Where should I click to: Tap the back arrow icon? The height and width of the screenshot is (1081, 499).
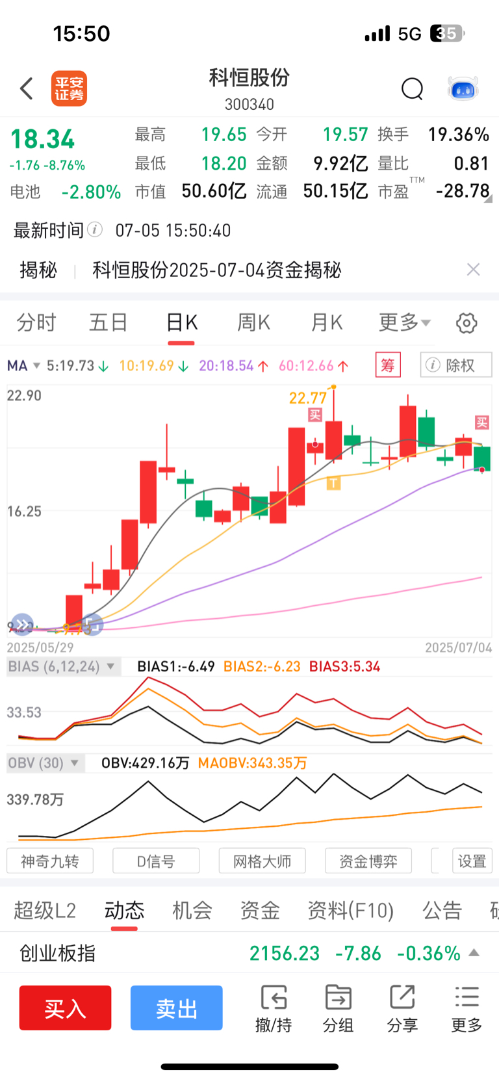click(27, 88)
